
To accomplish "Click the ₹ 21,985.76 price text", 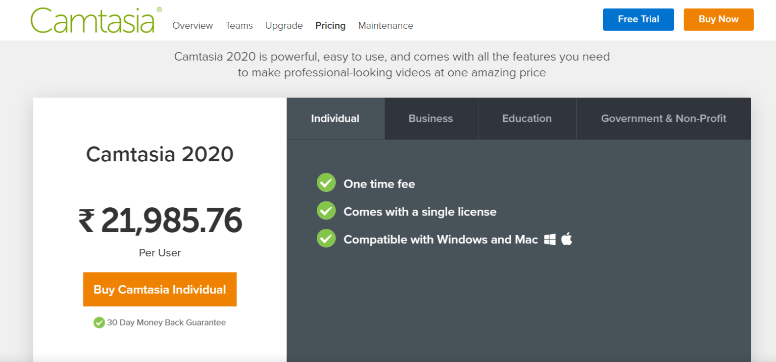I will pos(160,220).
